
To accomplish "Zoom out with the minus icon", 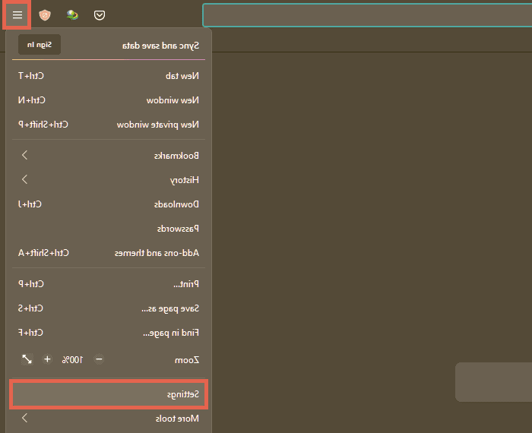I will click(x=99, y=359).
